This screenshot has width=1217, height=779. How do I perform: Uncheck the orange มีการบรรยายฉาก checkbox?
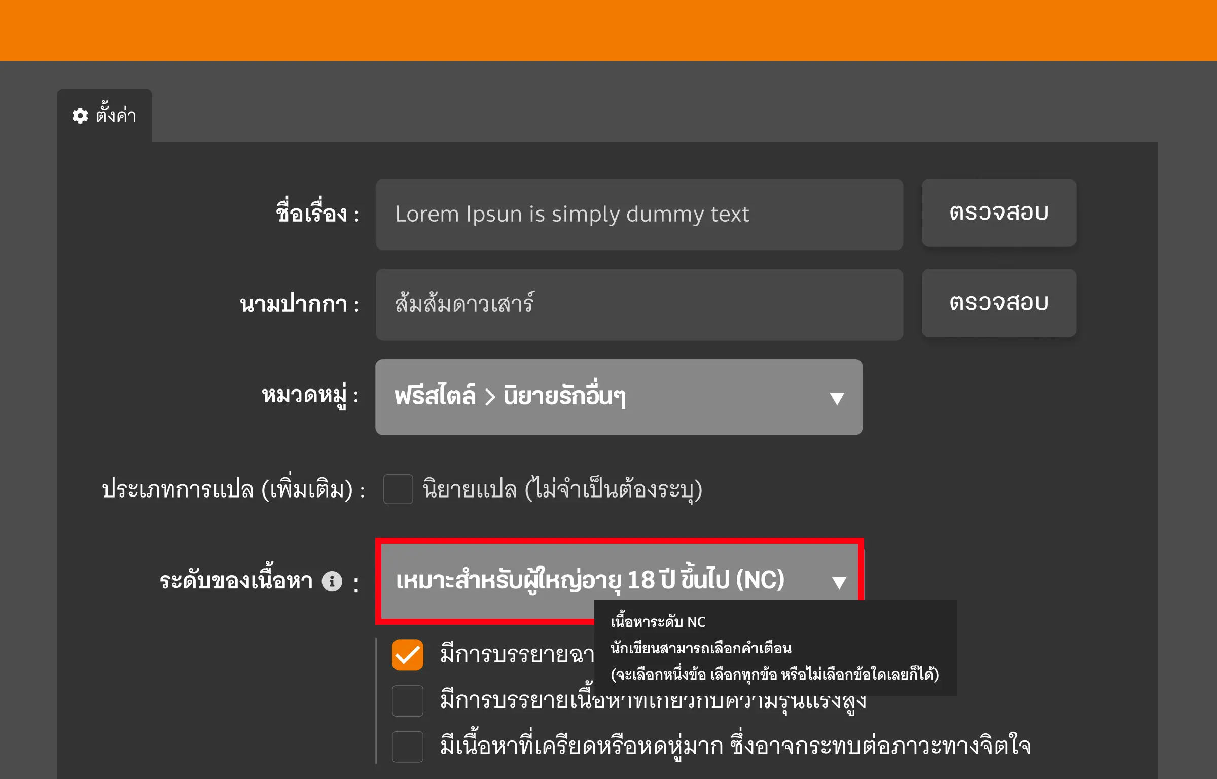click(x=407, y=655)
